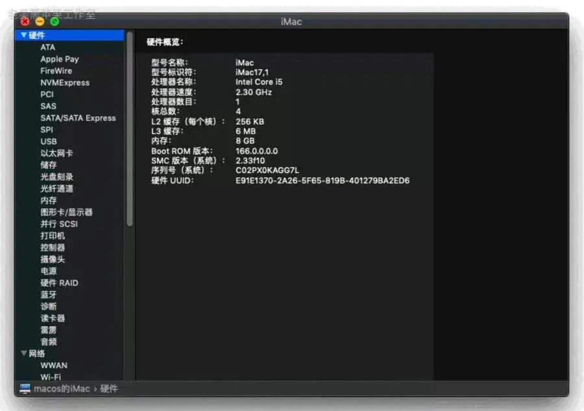Image resolution: width=584 pixels, height=411 pixels.
Task: Select 并行 SCSI in the sidebar
Action: (59, 224)
